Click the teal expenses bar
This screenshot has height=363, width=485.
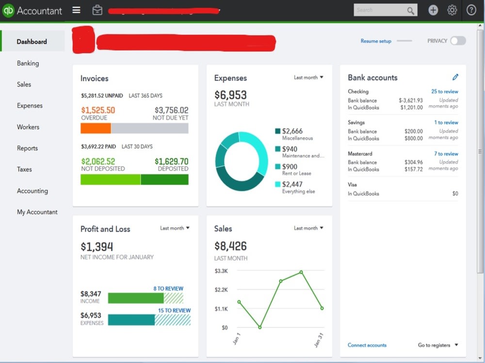131,320
